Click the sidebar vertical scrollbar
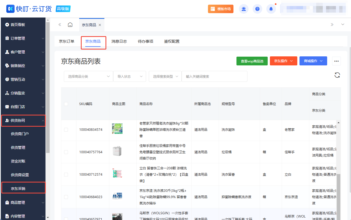 click(x=48, y=88)
